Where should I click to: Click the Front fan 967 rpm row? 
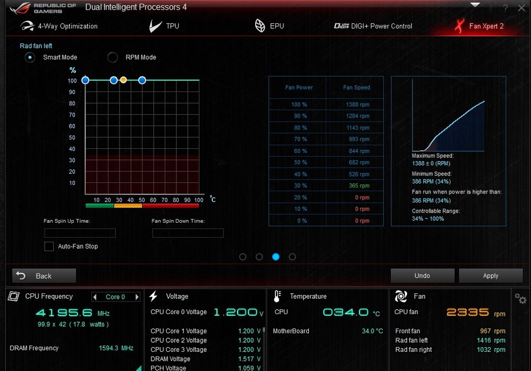(450, 331)
